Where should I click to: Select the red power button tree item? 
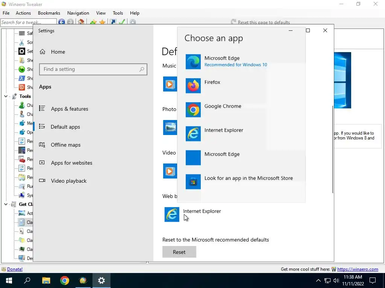point(22,87)
